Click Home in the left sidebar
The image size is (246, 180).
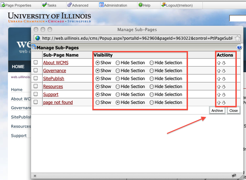tap(16, 89)
